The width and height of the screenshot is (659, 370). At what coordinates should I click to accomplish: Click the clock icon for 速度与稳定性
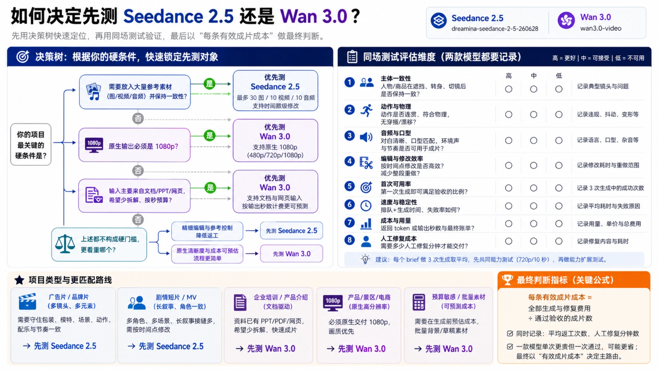pos(366,206)
